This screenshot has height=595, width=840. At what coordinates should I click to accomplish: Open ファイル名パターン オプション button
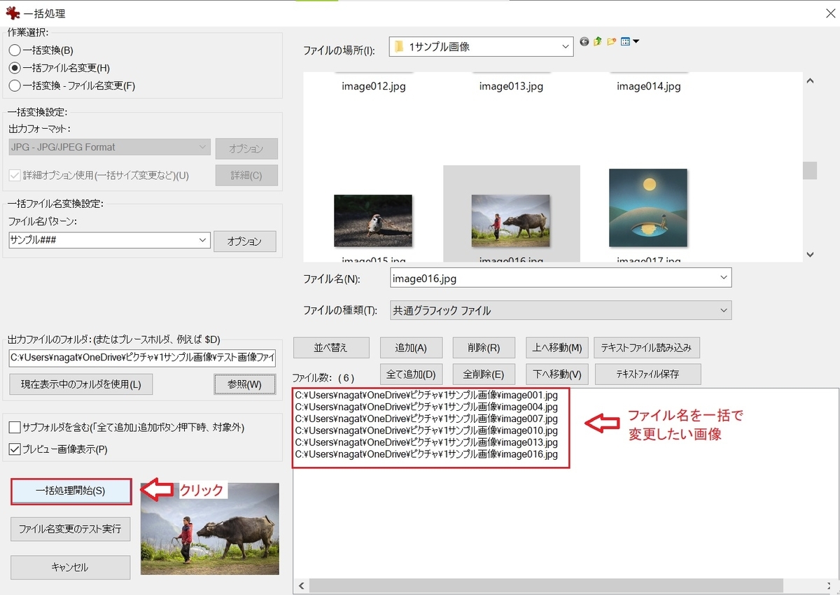tap(245, 241)
